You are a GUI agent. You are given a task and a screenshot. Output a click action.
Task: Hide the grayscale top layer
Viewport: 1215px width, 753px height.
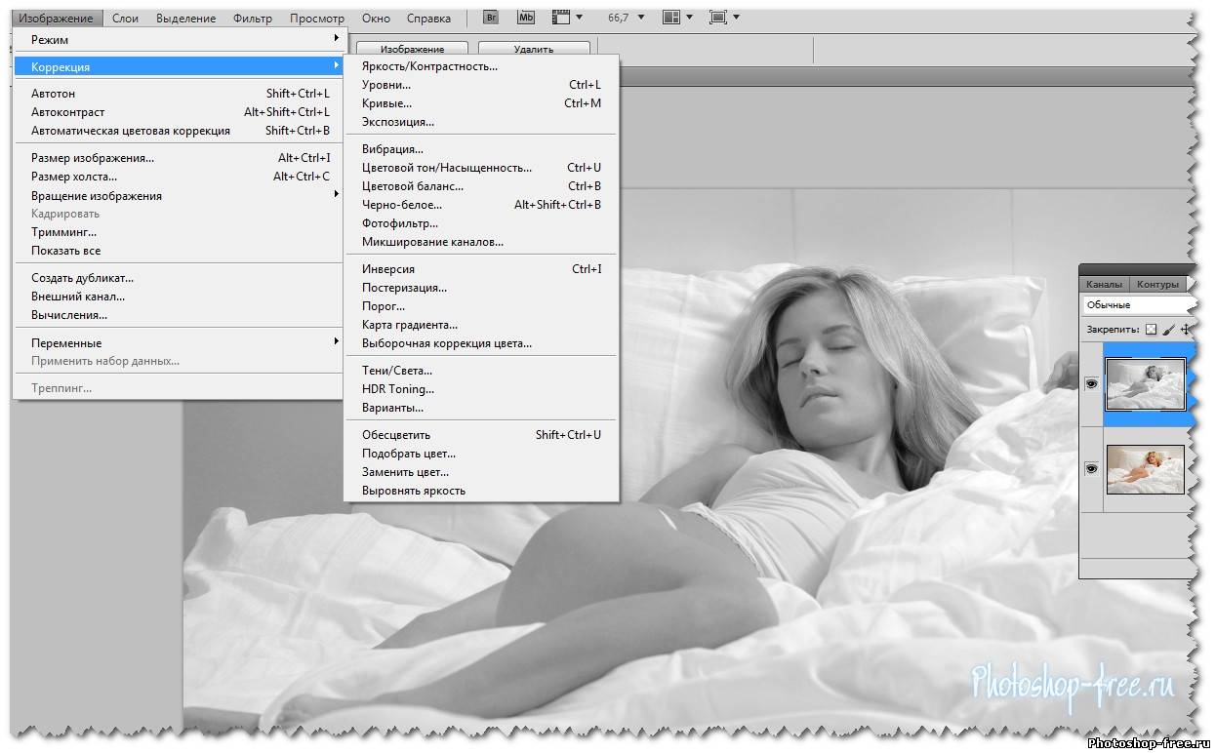[x=1091, y=384]
